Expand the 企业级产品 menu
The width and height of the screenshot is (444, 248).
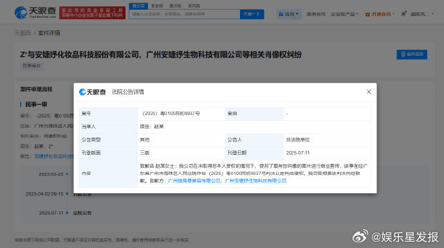pyautogui.click(x=344, y=14)
